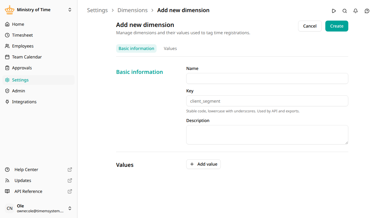Cancel adding the dimension
Screen dimensions: 387x218
[310, 26]
